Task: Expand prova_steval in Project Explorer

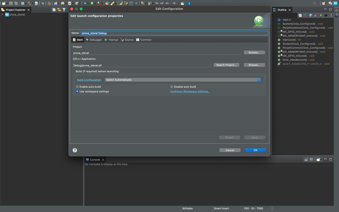Action: click(x=2, y=15)
